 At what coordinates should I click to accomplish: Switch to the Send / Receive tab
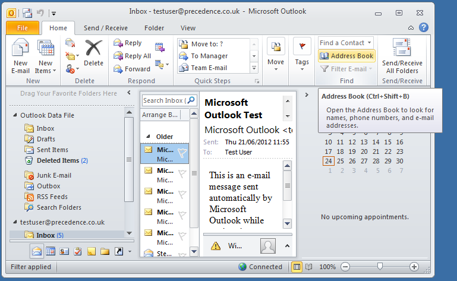pyautogui.click(x=106, y=28)
